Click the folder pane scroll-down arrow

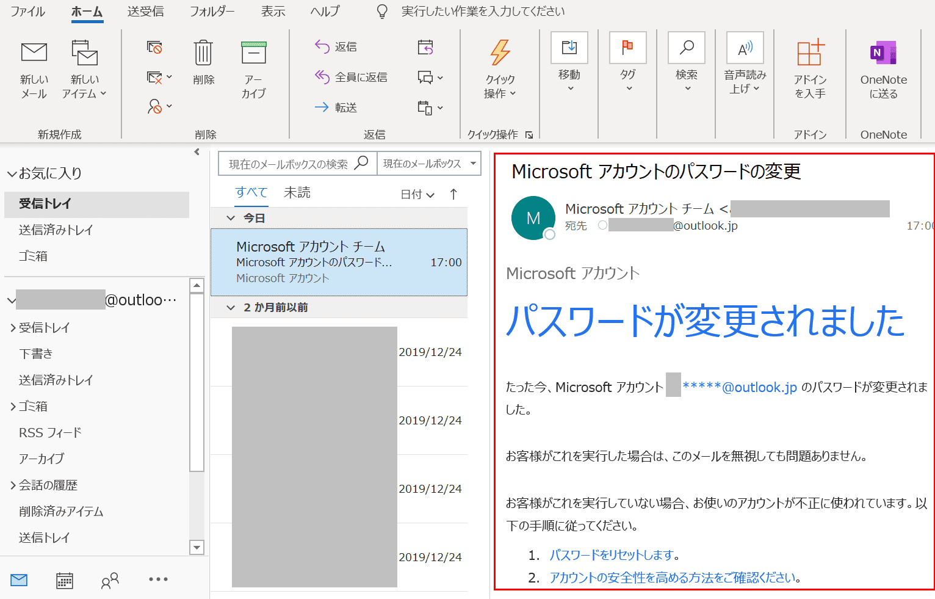point(197,548)
